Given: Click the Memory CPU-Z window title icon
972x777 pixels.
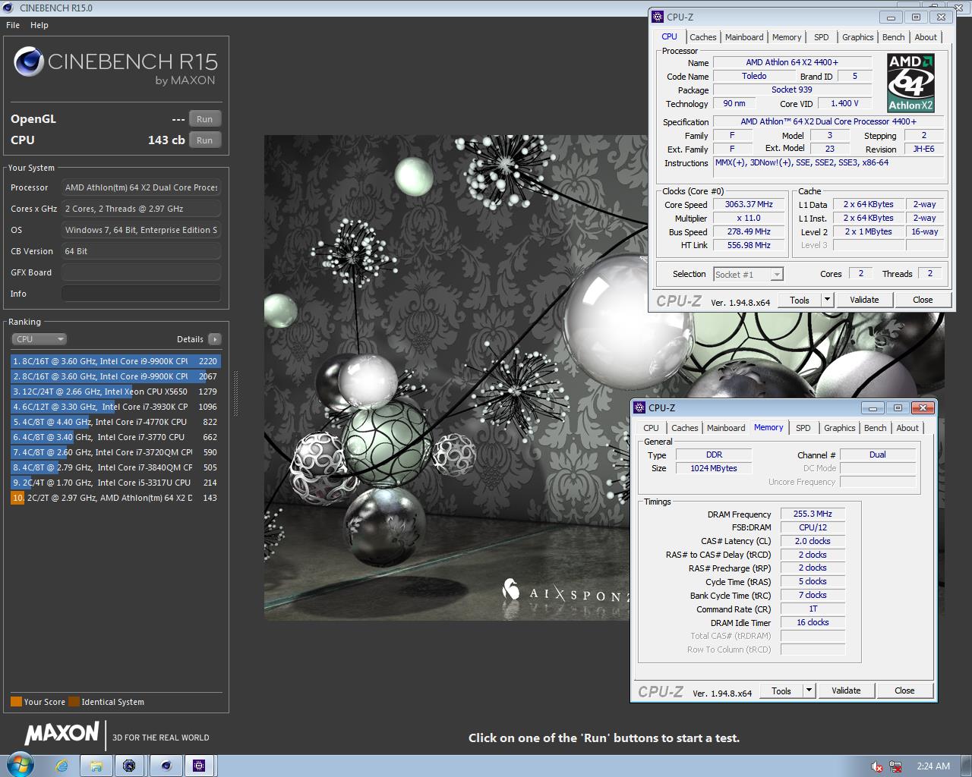Looking at the screenshot, I should 639,407.
